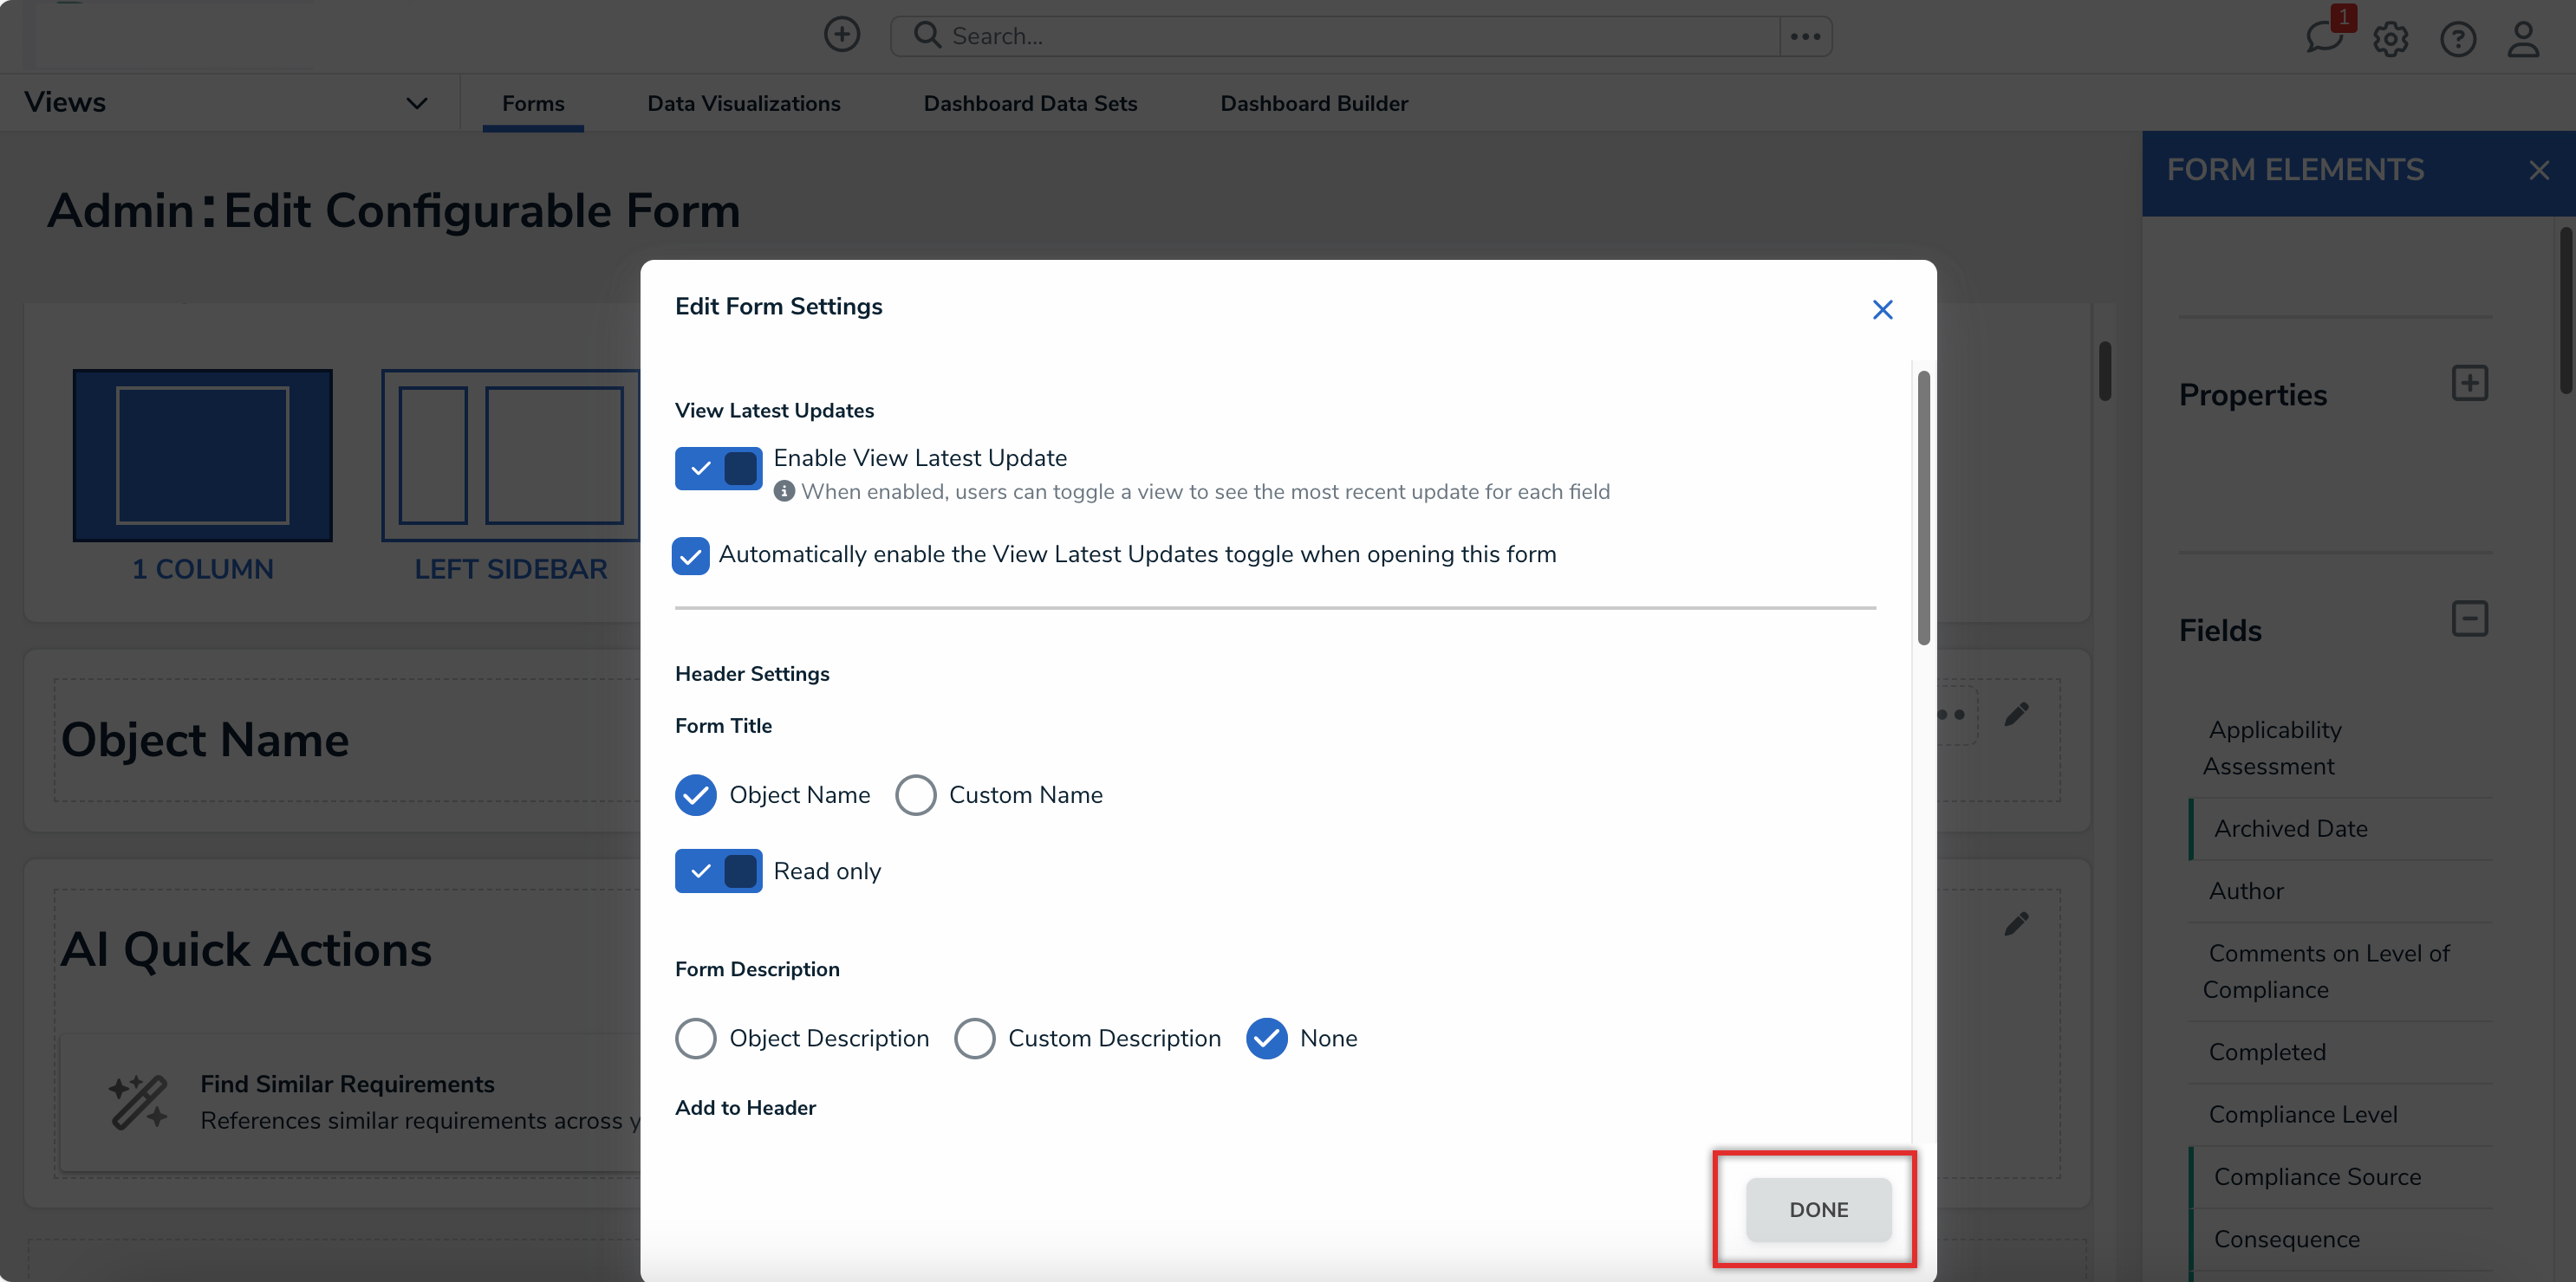Click the plus circle add icon

point(841,35)
